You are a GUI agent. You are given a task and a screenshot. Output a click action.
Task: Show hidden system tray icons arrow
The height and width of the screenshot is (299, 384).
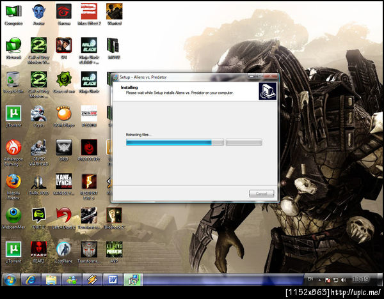click(319, 280)
